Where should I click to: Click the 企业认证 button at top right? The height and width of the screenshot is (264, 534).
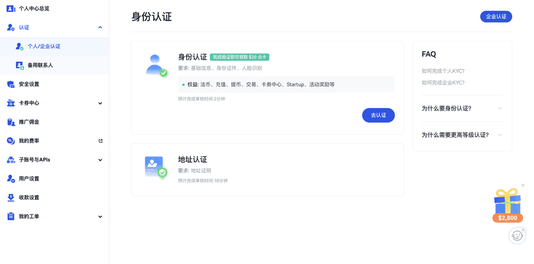pos(496,17)
